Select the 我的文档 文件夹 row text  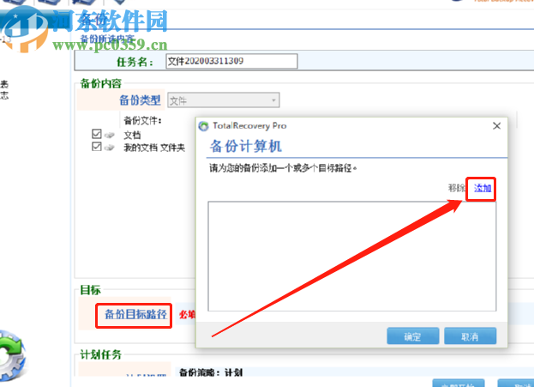(x=154, y=148)
